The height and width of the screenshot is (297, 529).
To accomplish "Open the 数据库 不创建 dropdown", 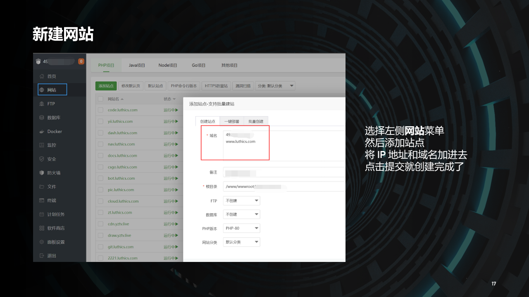I will [x=242, y=214].
